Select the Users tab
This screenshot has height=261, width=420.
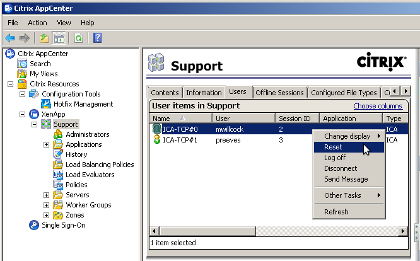coord(238,91)
